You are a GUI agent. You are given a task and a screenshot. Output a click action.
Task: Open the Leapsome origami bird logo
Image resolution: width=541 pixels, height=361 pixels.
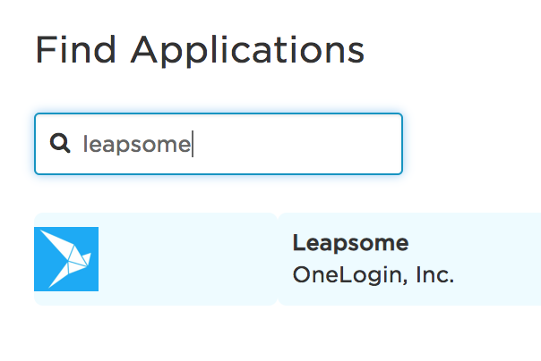[x=66, y=259]
